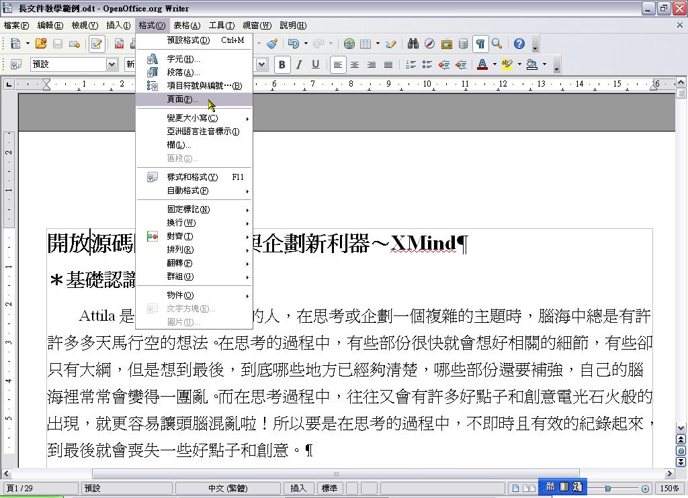Switch to two-page side-by-side view layout

[529, 489]
